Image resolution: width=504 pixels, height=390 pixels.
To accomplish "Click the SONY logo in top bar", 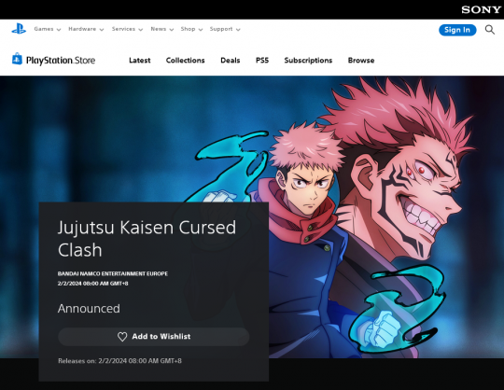I will (482, 9).
